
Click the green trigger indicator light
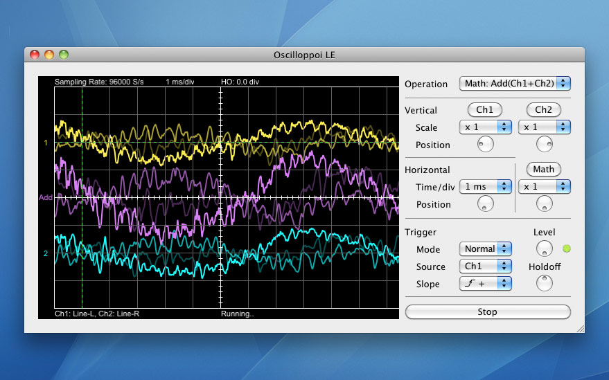tap(566, 248)
